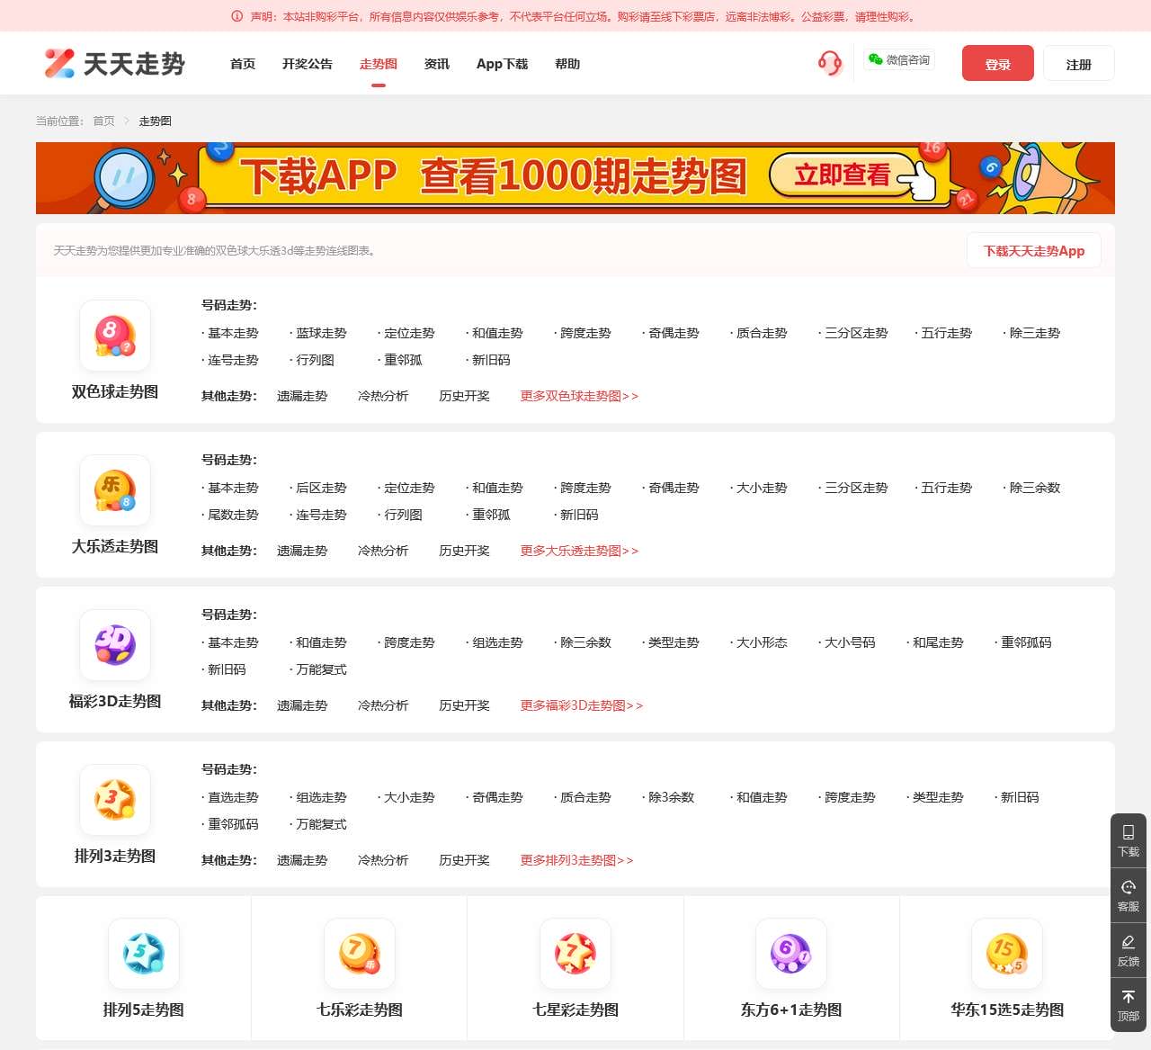Go to the 首页 nav tab
This screenshot has width=1151, height=1050.
(243, 64)
